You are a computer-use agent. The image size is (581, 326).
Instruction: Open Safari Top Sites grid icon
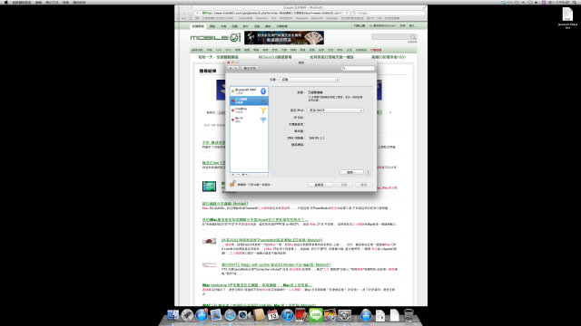click(x=197, y=18)
